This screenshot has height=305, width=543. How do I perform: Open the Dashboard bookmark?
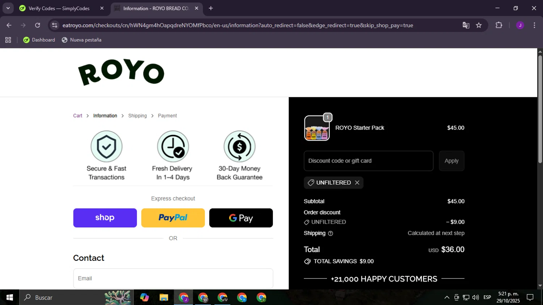[x=39, y=40]
